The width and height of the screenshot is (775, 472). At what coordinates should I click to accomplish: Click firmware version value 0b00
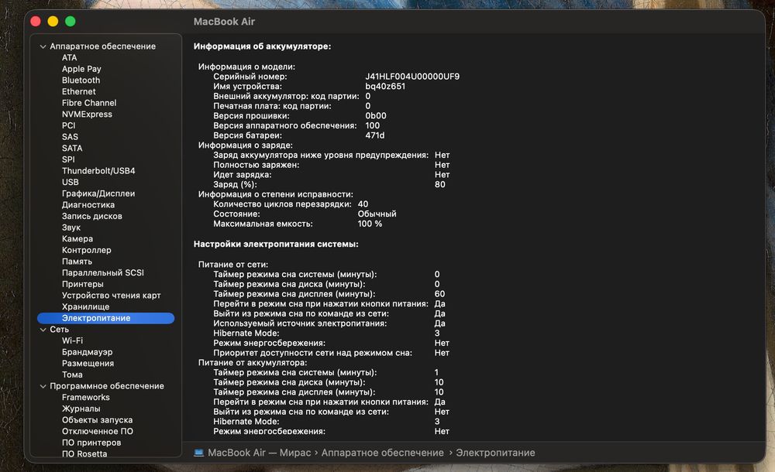coord(376,116)
